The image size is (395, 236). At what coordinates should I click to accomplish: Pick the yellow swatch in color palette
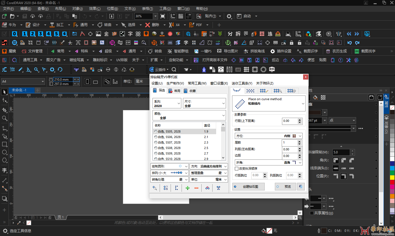pyautogui.click(x=392, y=177)
